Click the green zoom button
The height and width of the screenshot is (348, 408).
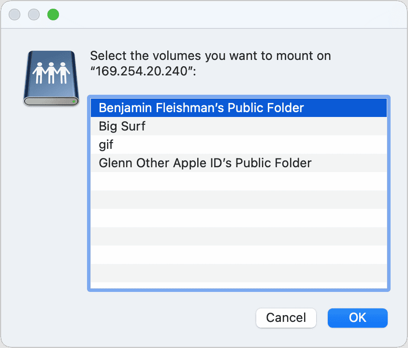pyautogui.click(x=53, y=14)
